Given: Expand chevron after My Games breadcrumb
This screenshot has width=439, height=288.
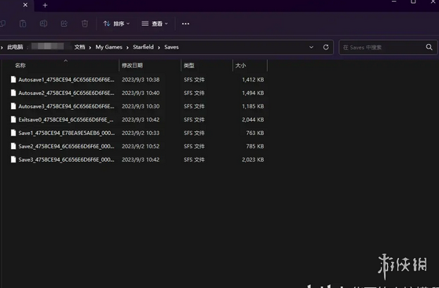Looking at the screenshot, I should [x=127, y=48].
